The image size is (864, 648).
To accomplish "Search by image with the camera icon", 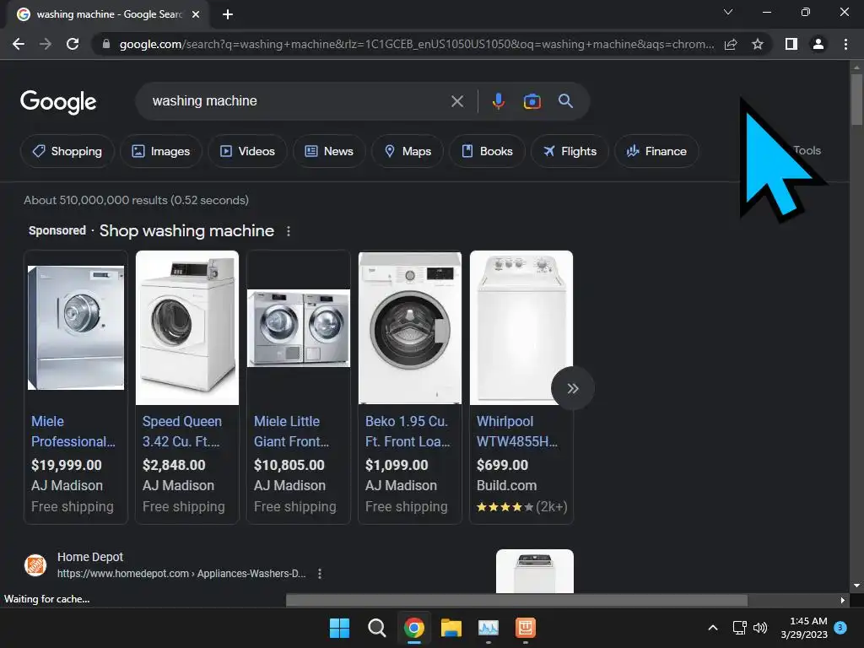I will click(532, 101).
